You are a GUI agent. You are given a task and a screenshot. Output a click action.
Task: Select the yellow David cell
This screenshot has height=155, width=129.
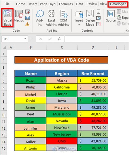[30, 101]
